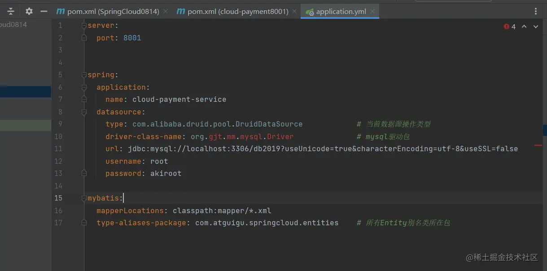This screenshot has width=547, height=271.
Task: Go to previous highlighted error arrow
Action: (x=524, y=27)
